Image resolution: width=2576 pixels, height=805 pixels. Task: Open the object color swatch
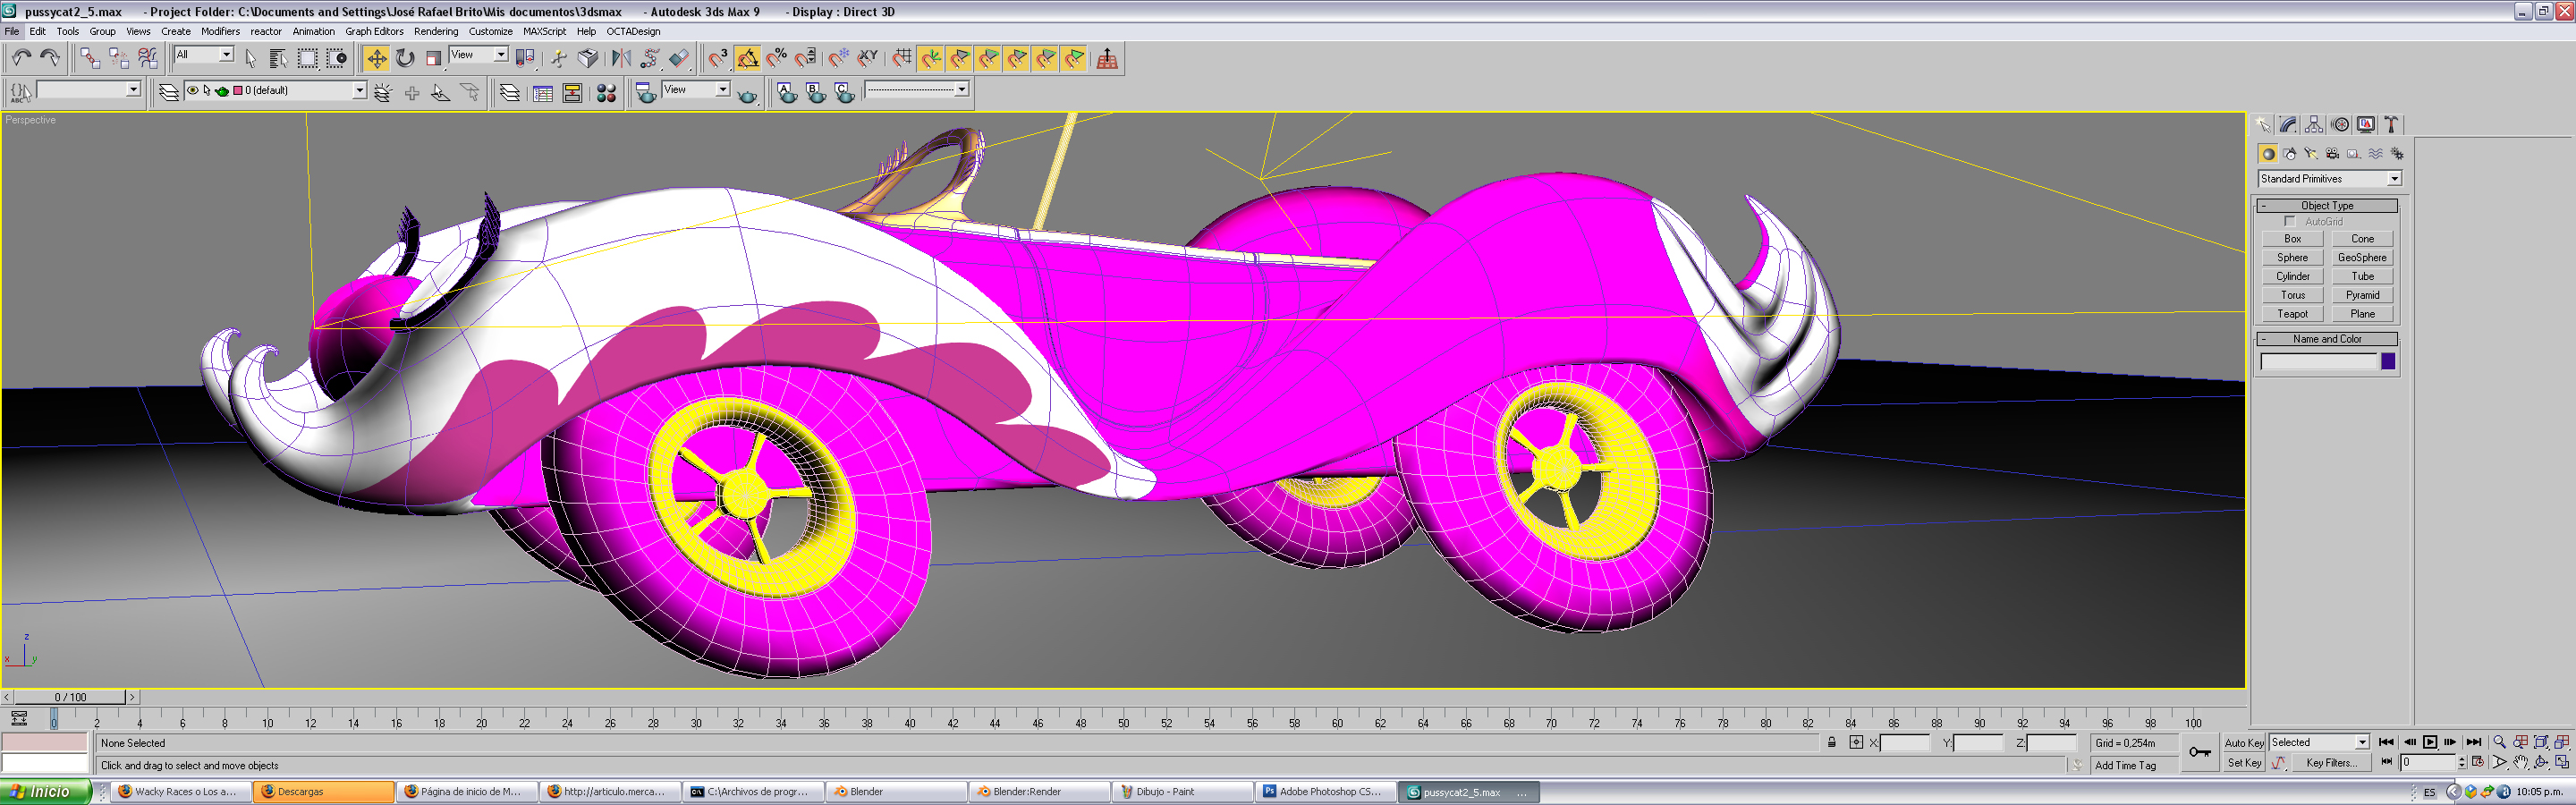tap(2388, 362)
